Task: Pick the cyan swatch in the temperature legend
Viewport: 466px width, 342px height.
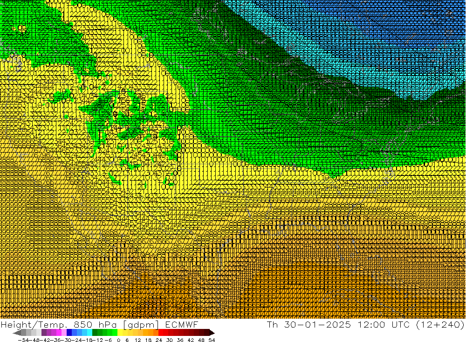Action: (89, 333)
